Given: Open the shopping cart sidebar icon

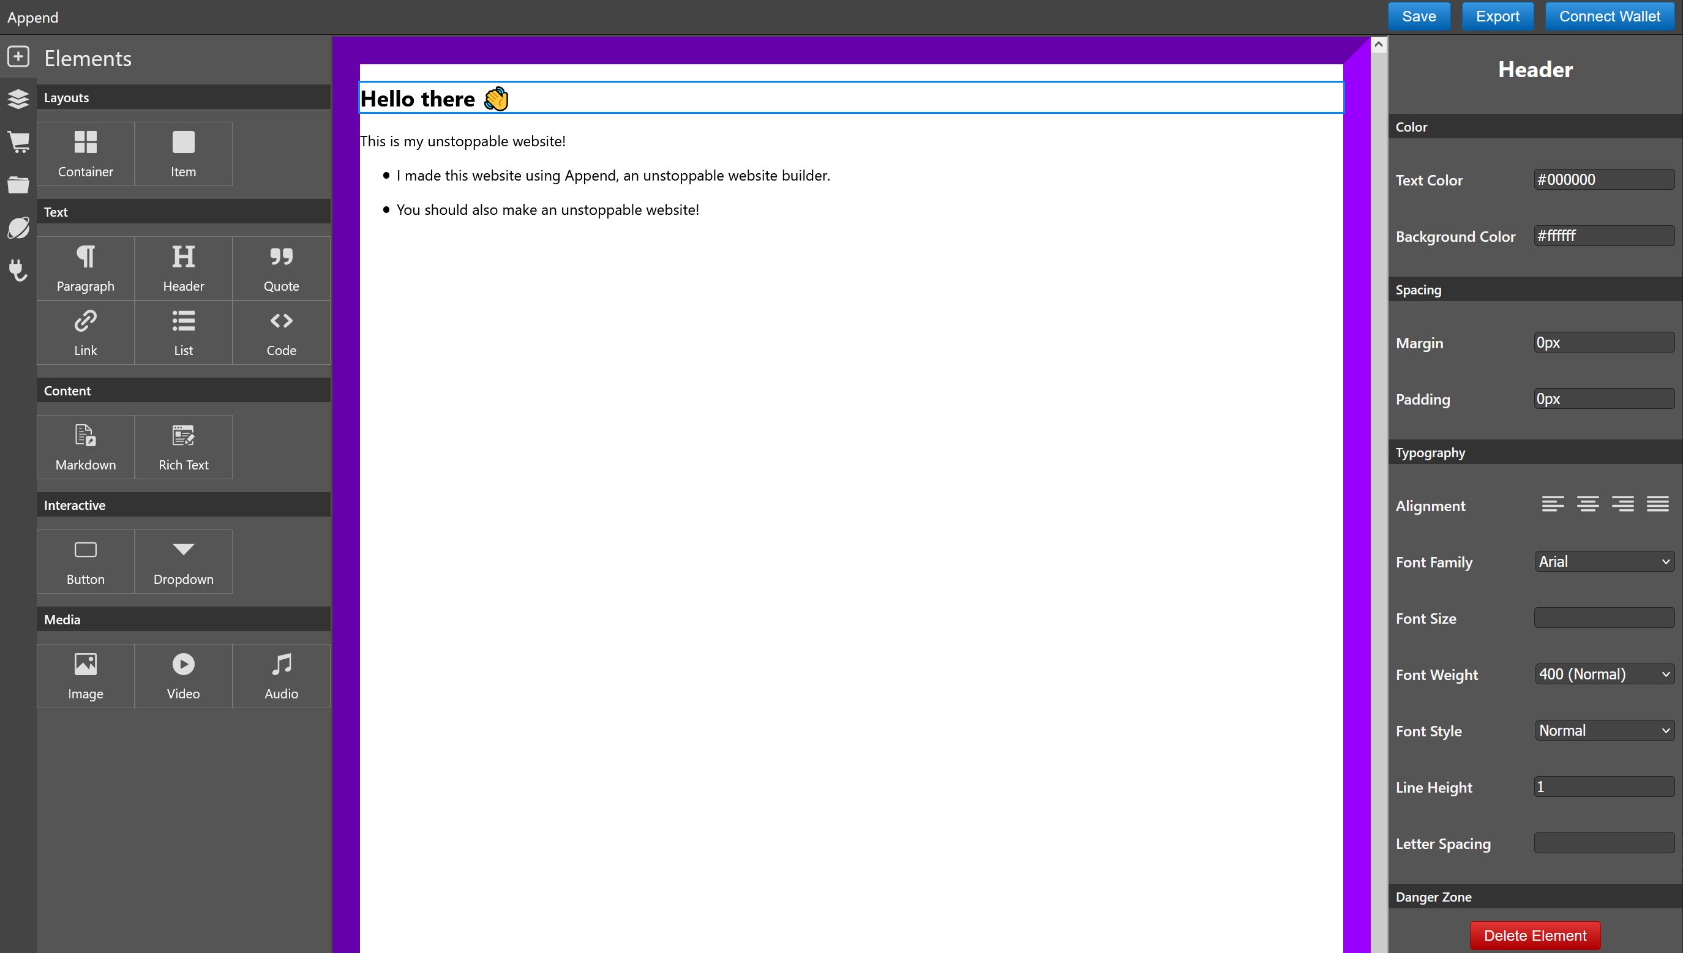Looking at the screenshot, I should [18, 142].
